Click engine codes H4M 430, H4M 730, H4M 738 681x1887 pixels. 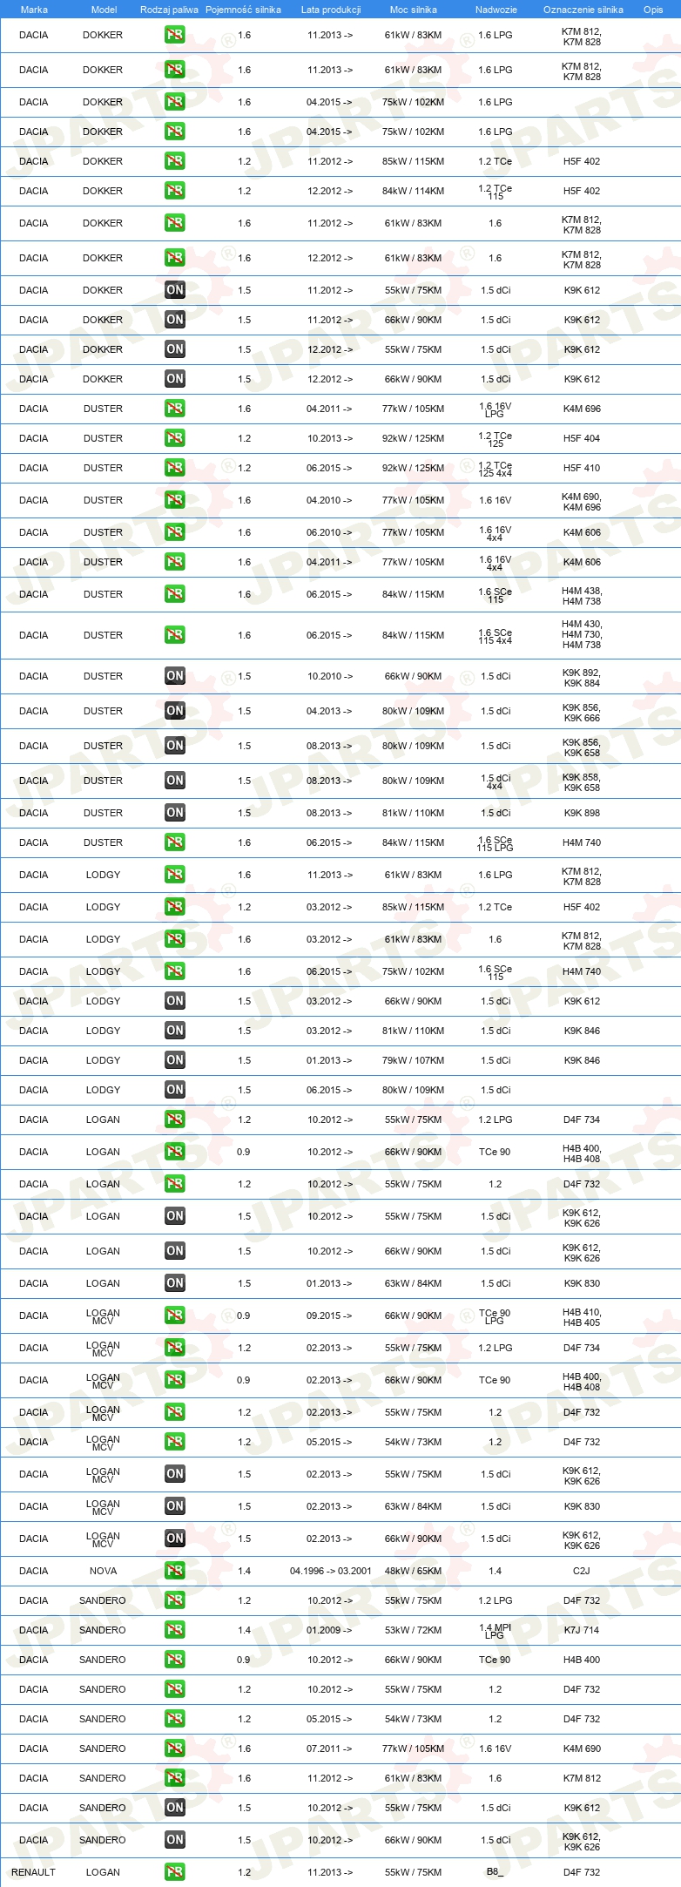pos(582,635)
